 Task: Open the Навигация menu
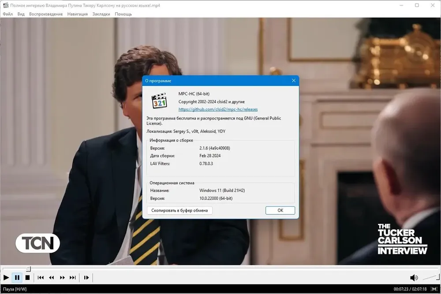77,14
